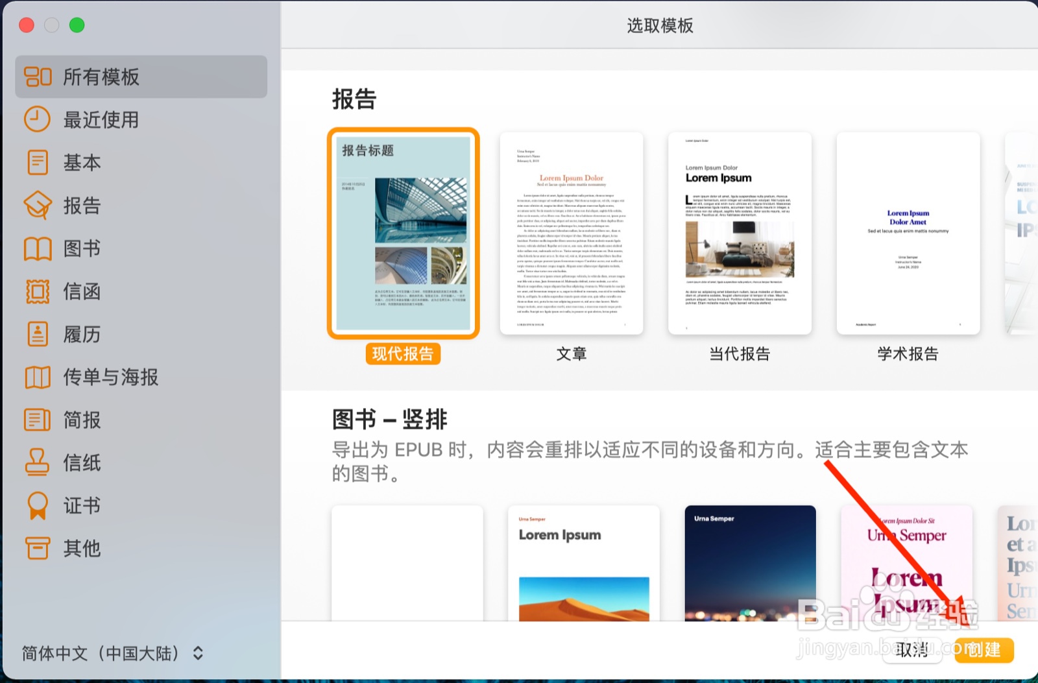Open the 图书 category in sidebar
The height and width of the screenshot is (683, 1038).
[x=37, y=248]
